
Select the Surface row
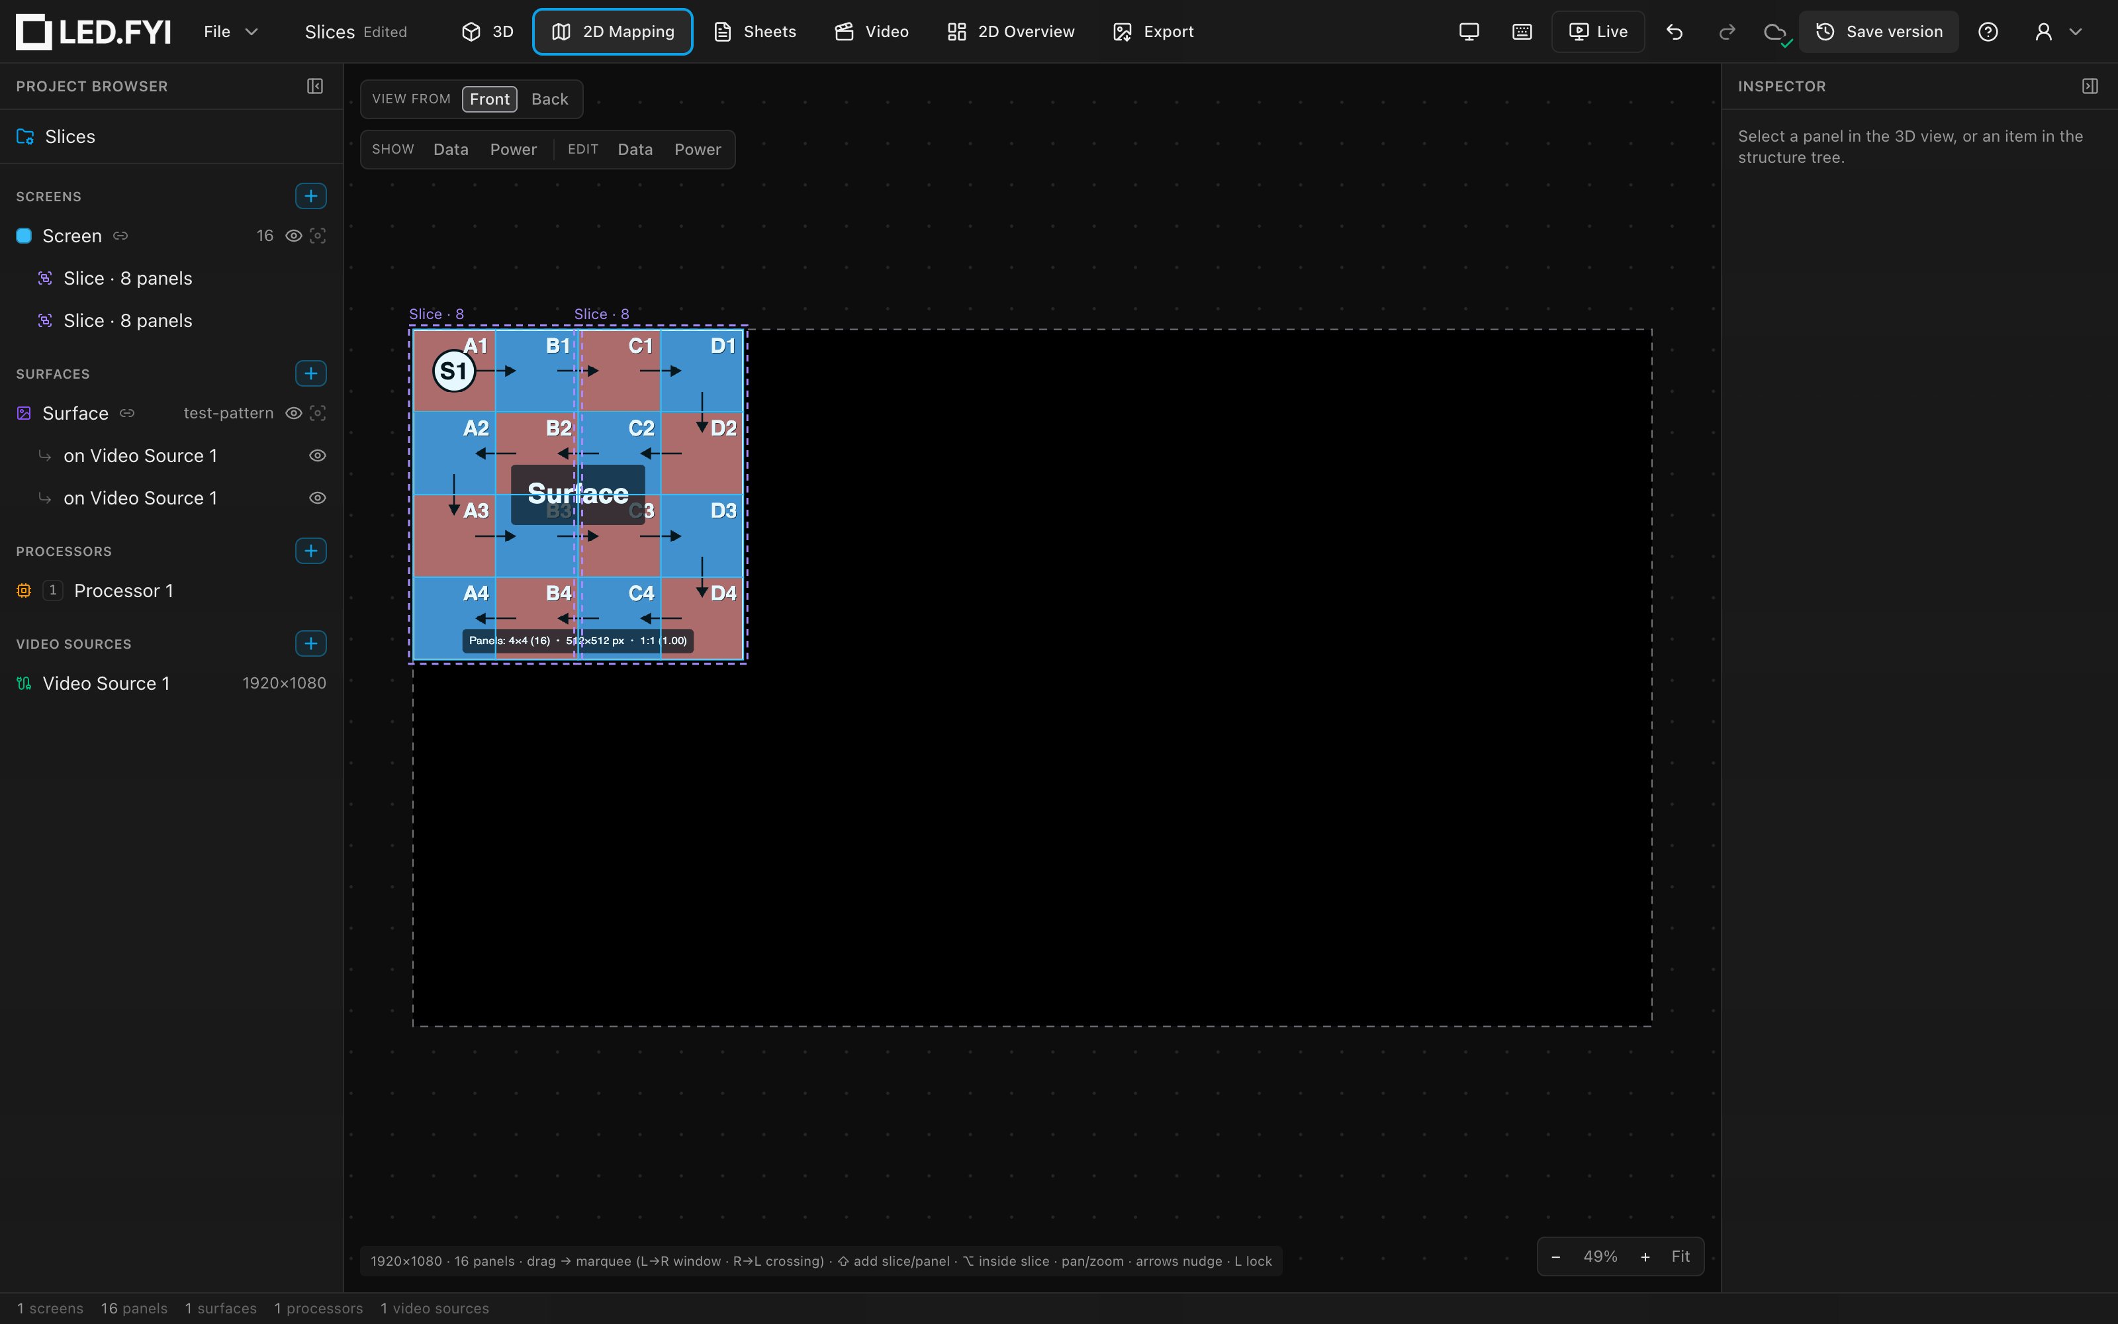[x=171, y=413]
